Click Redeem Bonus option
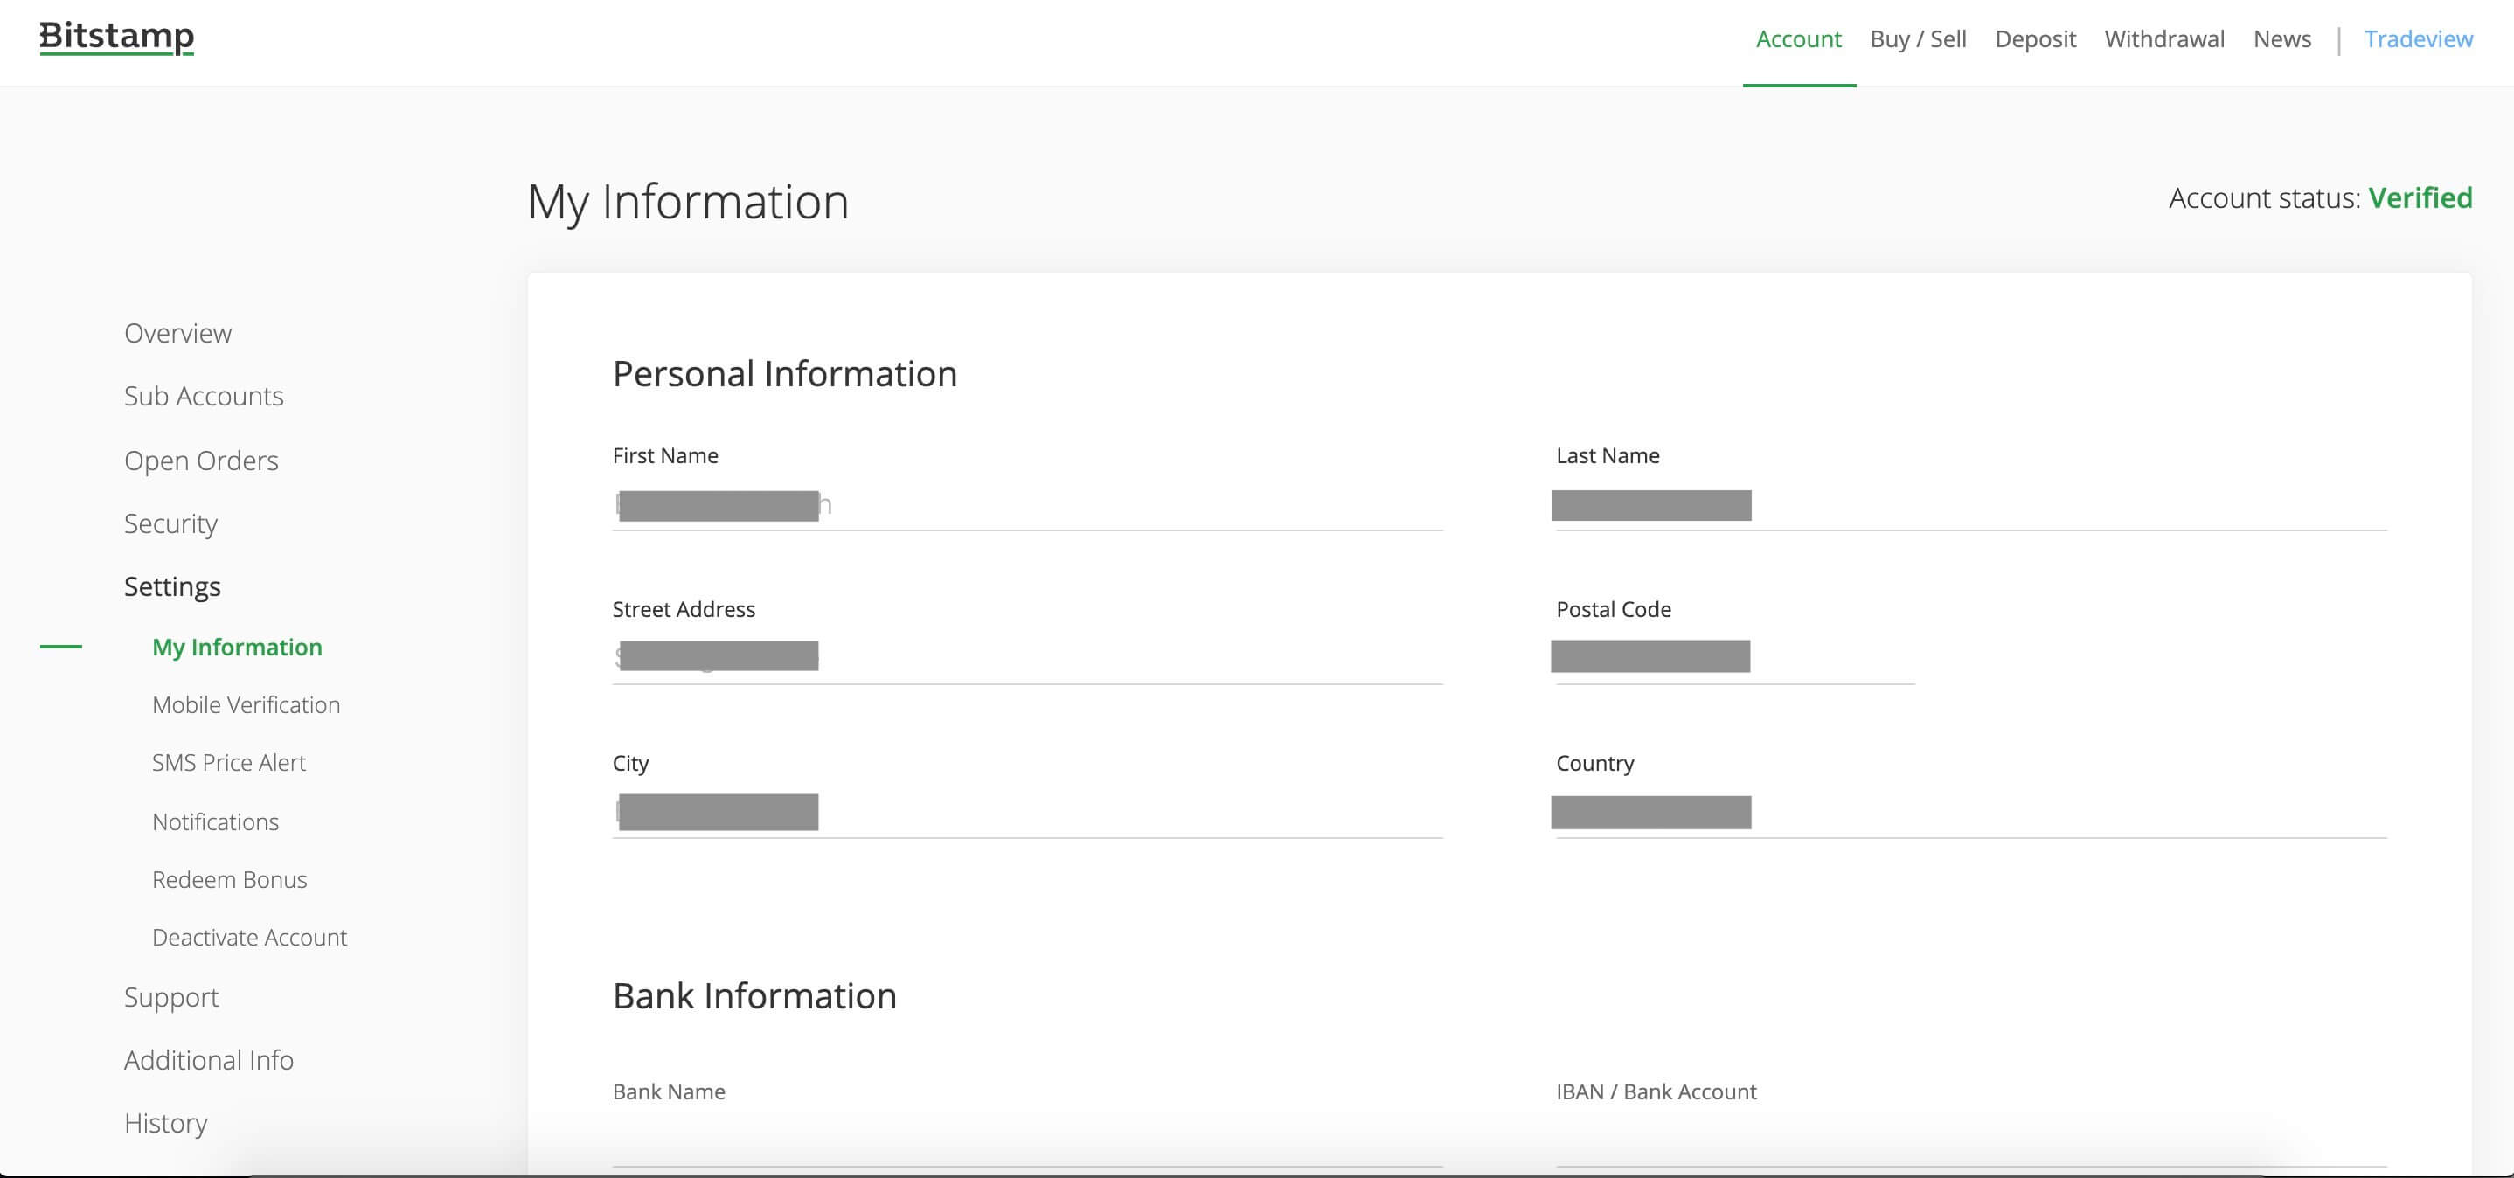The height and width of the screenshot is (1178, 2514). 229,880
